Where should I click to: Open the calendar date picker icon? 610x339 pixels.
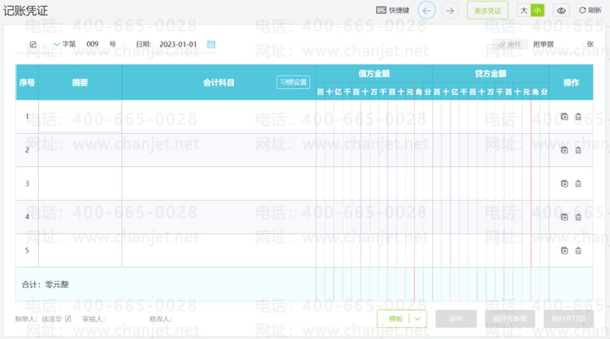(x=211, y=44)
